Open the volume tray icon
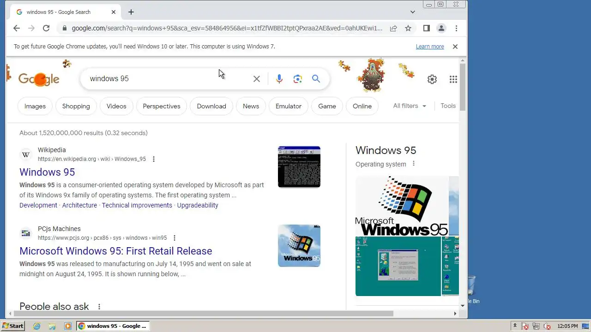This screenshot has width=591, height=332. tap(547, 326)
